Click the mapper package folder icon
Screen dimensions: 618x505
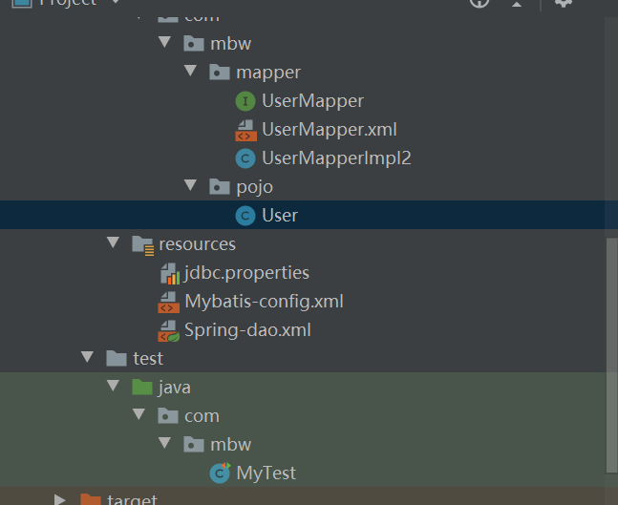tap(220, 73)
